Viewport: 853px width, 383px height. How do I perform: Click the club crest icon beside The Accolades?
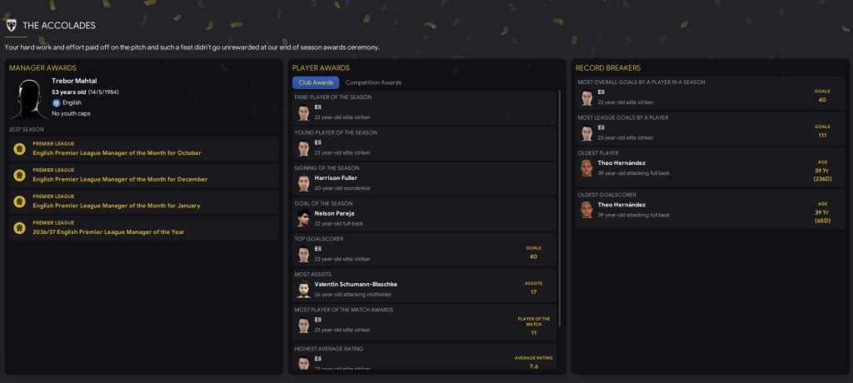11,25
